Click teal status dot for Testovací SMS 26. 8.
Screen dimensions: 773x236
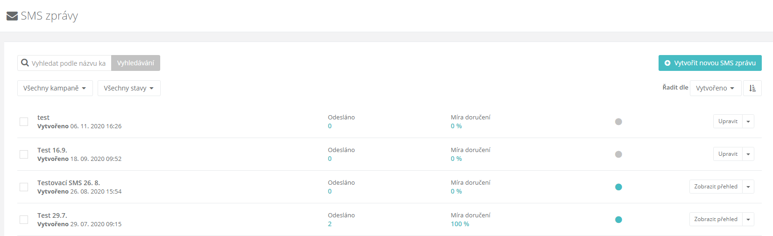(618, 187)
